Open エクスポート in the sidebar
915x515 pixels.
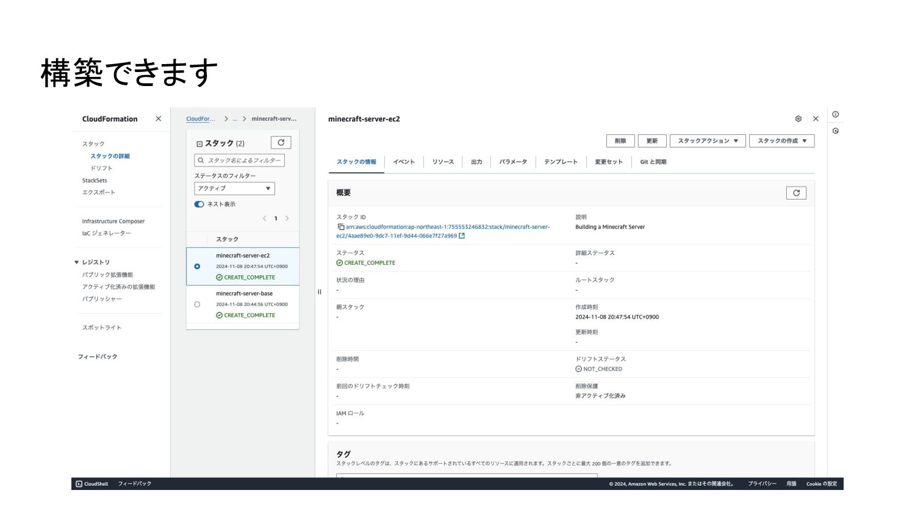(99, 192)
